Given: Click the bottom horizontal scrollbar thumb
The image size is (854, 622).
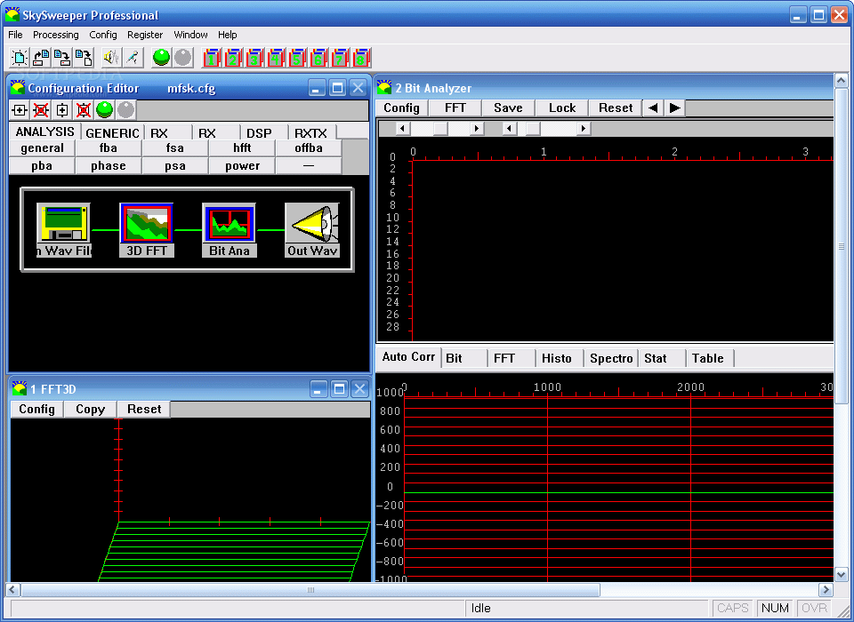Looking at the screenshot, I should [310, 590].
